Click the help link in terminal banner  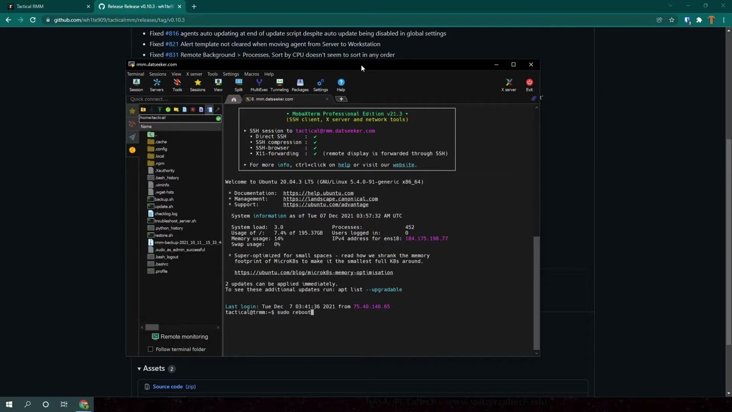344,165
